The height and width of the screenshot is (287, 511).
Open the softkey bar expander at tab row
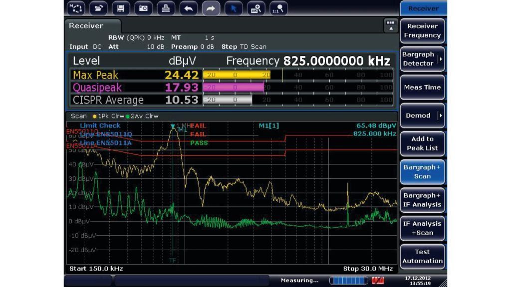(x=390, y=25)
